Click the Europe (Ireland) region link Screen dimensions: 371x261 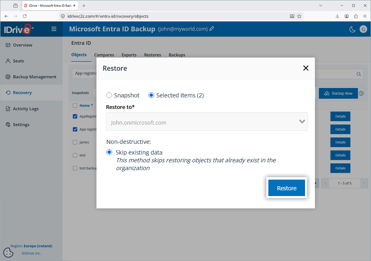(x=38, y=246)
